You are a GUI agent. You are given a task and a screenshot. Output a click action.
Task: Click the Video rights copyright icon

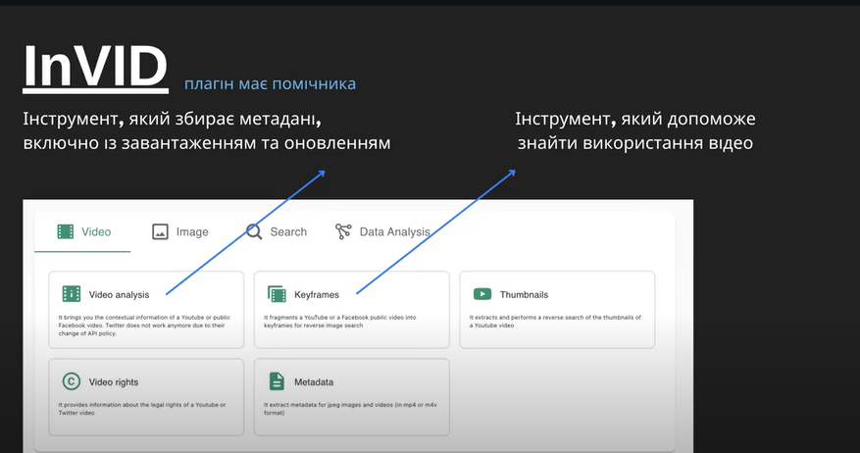pyautogui.click(x=72, y=381)
